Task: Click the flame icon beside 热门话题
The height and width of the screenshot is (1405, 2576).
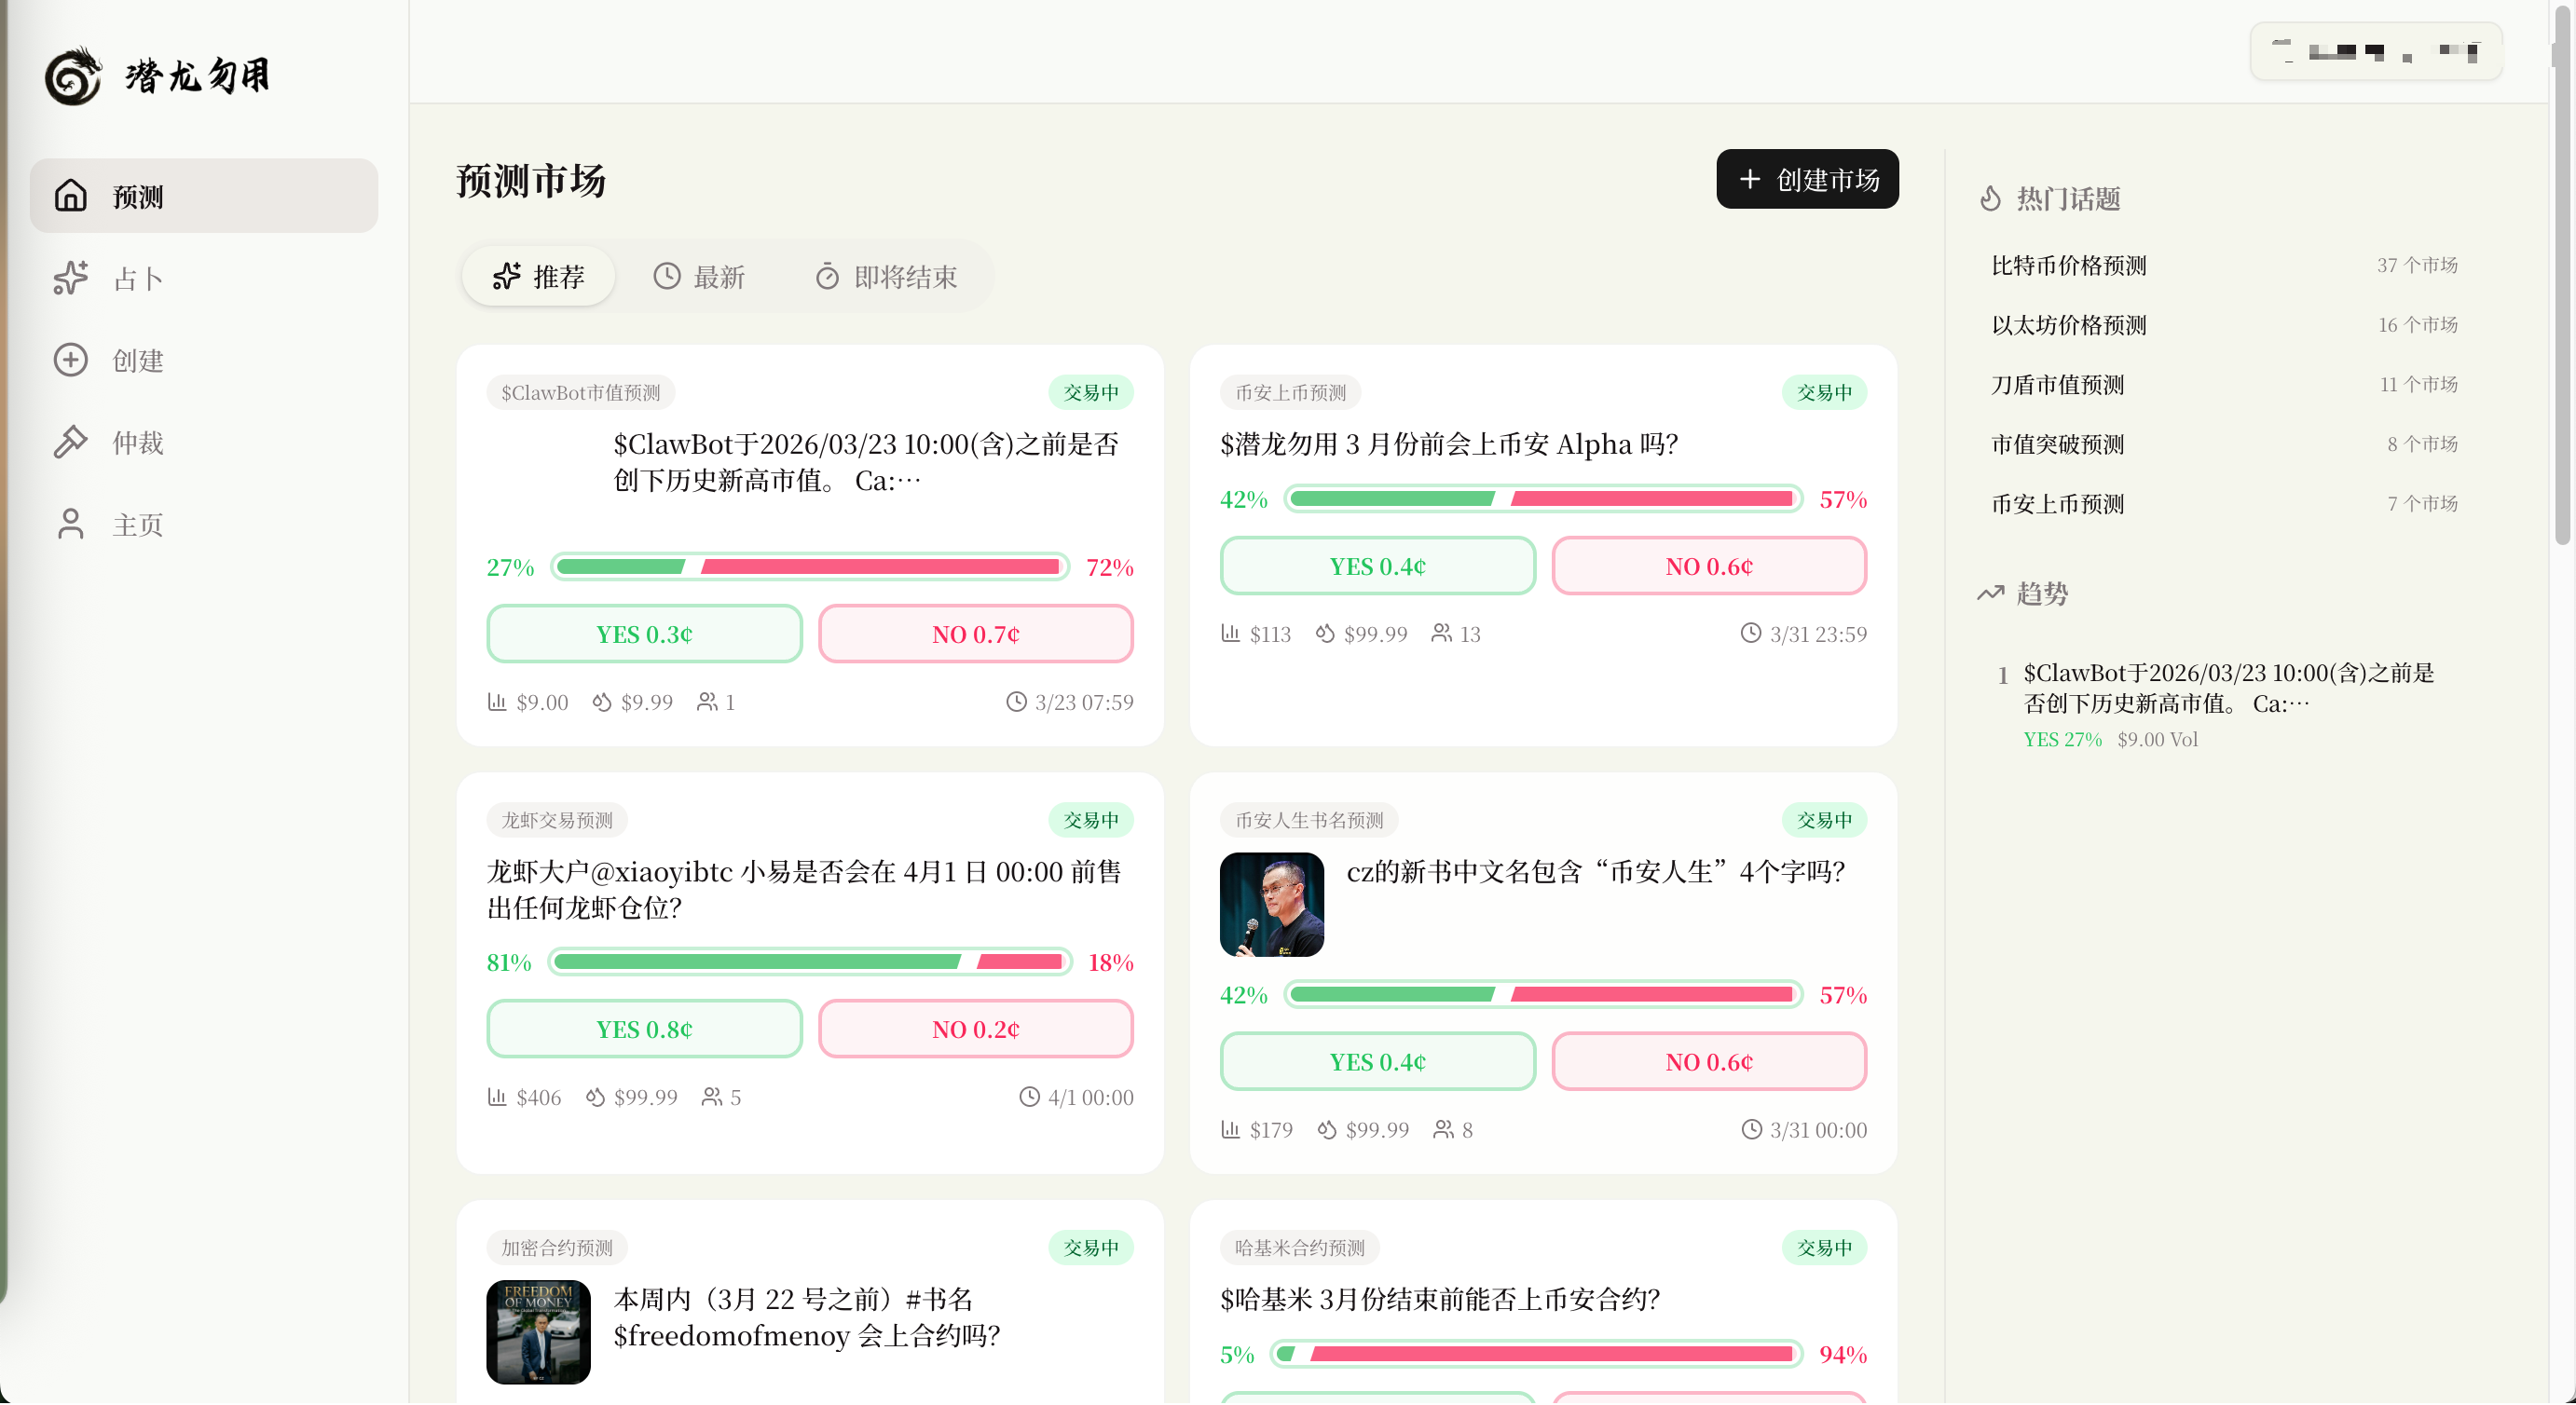Action: click(1990, 198)
